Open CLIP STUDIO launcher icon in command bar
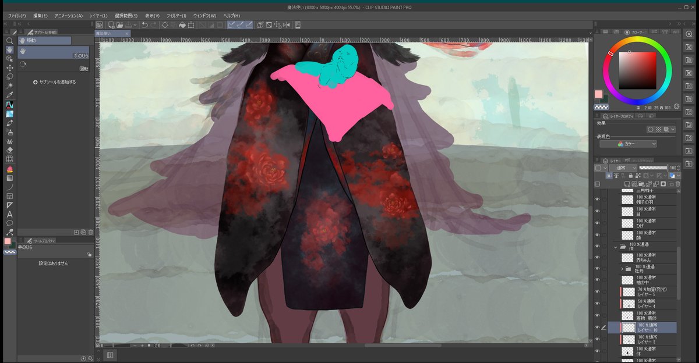This screenshot has height=363, width=699. [99, 25]
